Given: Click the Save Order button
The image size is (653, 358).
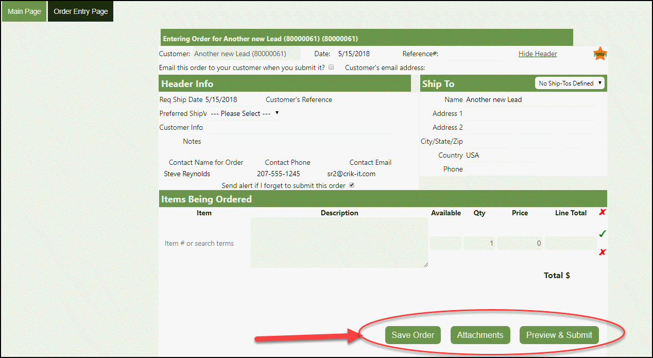Looking at the screenshot, I should (x=413, y=335).
